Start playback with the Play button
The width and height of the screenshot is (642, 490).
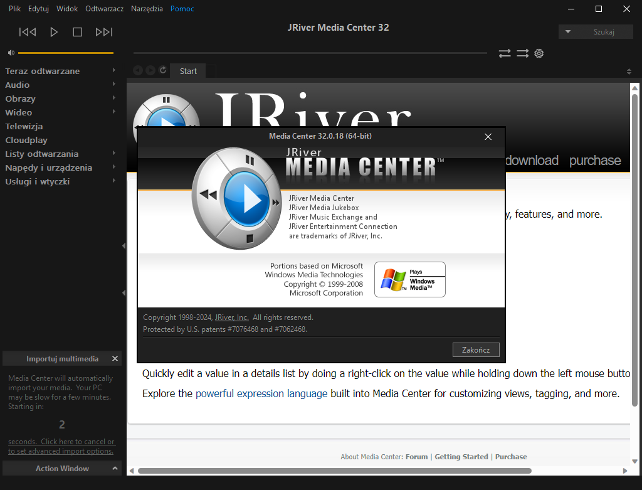54,32
